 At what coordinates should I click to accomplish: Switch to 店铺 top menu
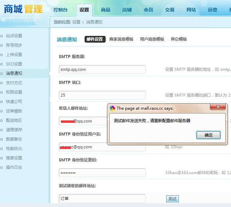coord(127,10)
